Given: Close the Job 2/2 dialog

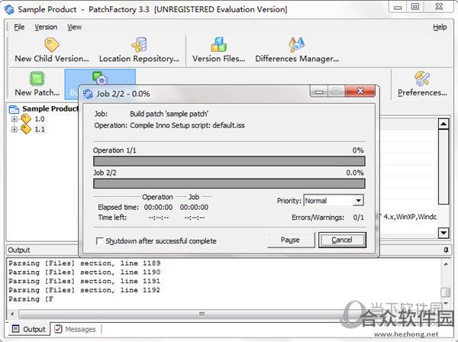Looking at the screenshot, I should [360, 91].
